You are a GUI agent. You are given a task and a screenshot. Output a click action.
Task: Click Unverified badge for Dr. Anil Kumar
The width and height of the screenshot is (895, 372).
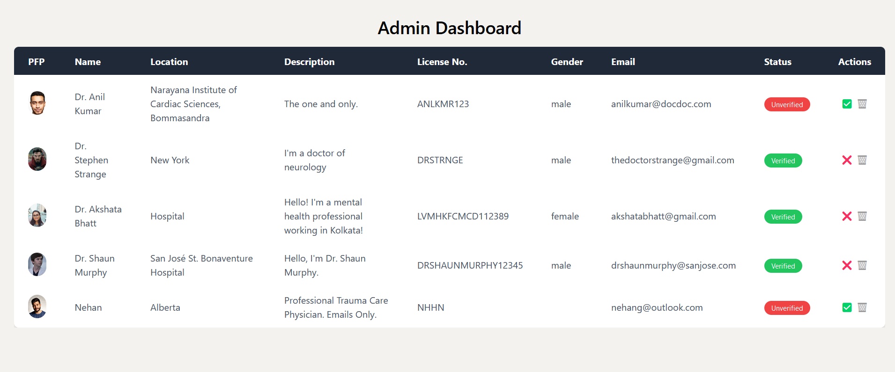(787, 104)
